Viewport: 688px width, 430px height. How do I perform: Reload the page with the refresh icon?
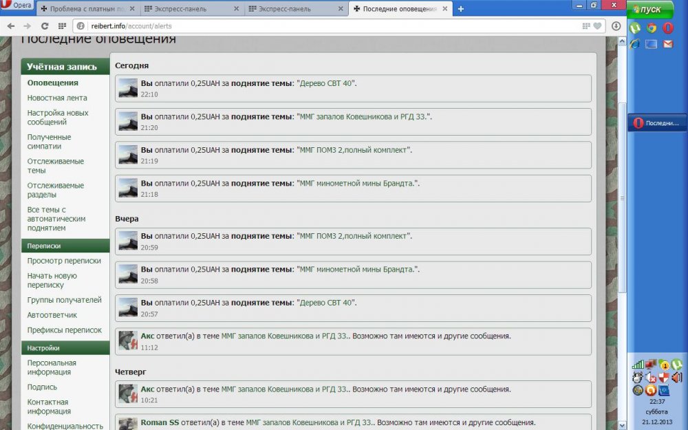pyautogui.click(x=45, y=26)
